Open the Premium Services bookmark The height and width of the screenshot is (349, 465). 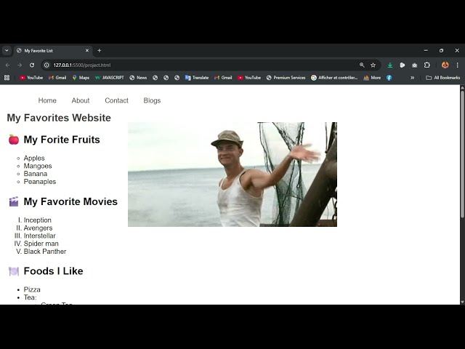(x=286, y=78)
